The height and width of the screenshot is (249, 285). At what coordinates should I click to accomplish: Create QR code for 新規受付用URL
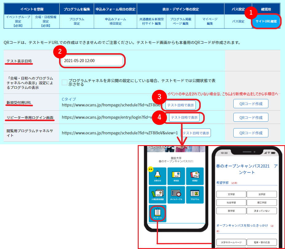pos(251,104)
